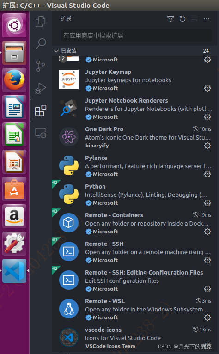Open System Settings from dock

tap(14, 244)
